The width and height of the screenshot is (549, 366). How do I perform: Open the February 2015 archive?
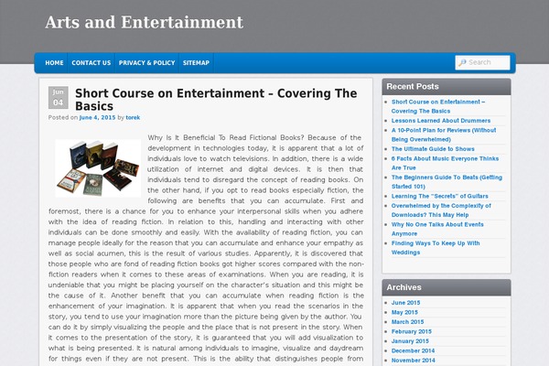pos(412,331)
